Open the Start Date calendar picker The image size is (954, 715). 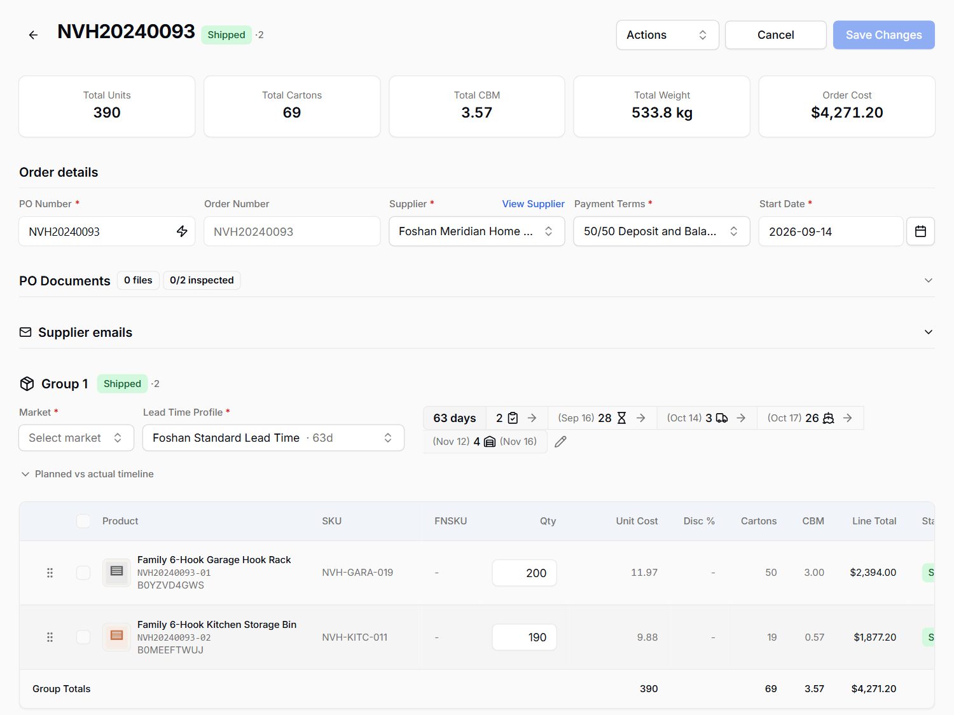(920, 231)
